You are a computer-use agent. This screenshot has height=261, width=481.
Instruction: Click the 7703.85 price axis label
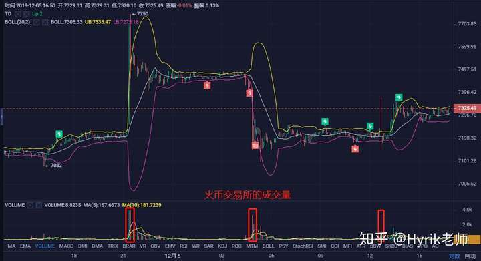point(467,24)
